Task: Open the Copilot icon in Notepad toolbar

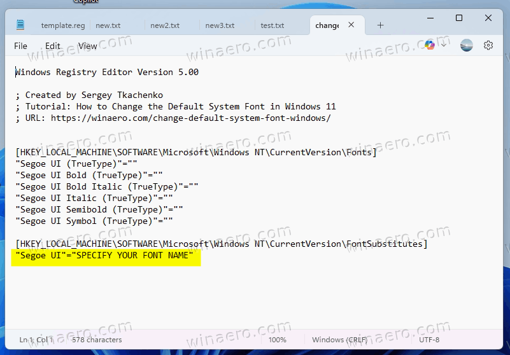Action: click(x=430, y=45)
